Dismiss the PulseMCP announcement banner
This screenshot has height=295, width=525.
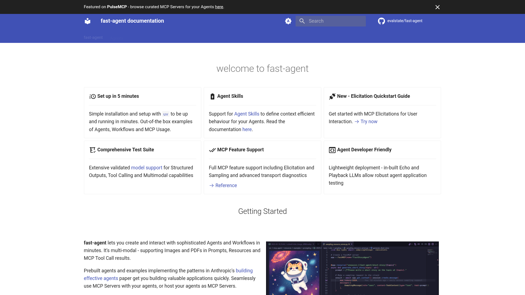tap(437, 7)
